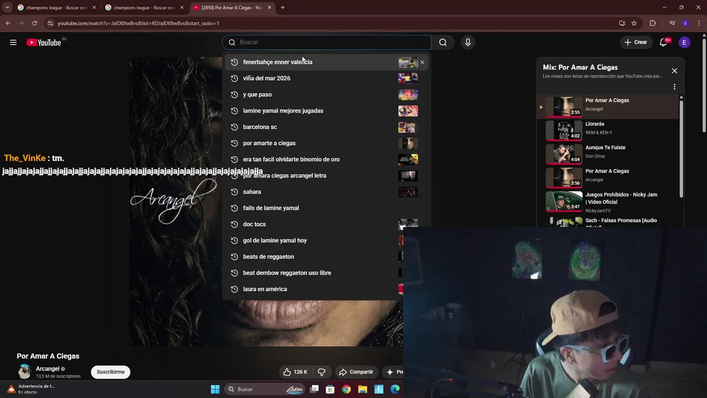The height and width of the screenshot is (398, 707).
Task: Open YouTube notifications bell
Action: coord(663,43)
